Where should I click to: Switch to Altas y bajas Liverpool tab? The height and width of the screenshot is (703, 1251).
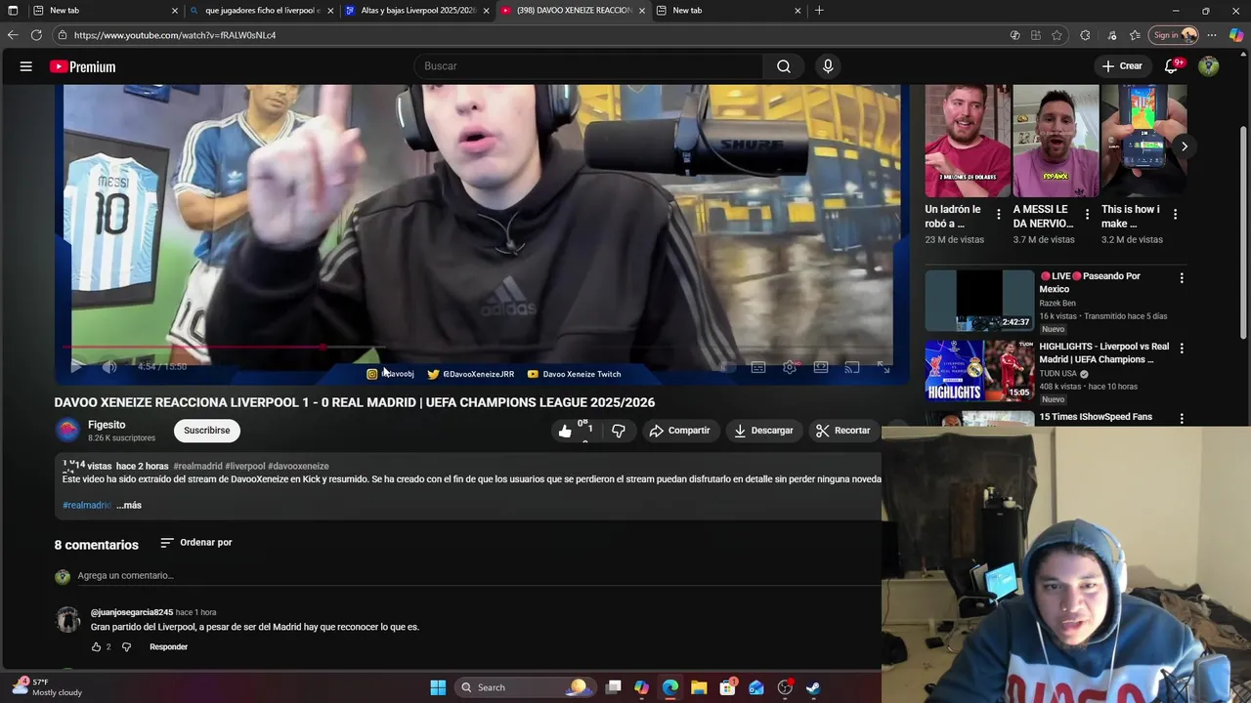tap(416, 11)
